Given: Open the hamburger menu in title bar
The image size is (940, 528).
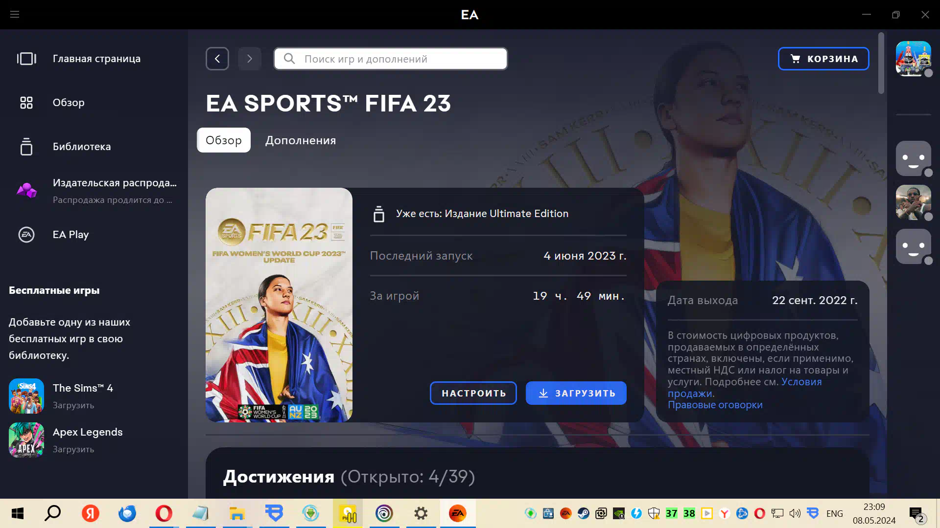Looking at the screenshot, I should tap(15, 15).
